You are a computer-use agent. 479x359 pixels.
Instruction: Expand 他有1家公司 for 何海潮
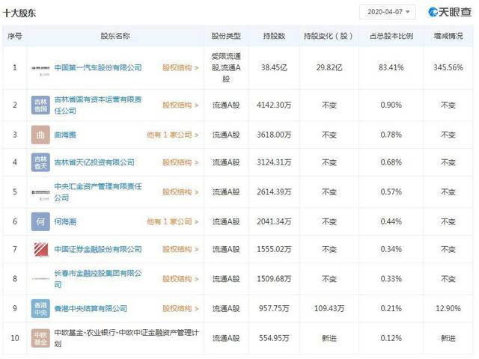click(173, 221)
